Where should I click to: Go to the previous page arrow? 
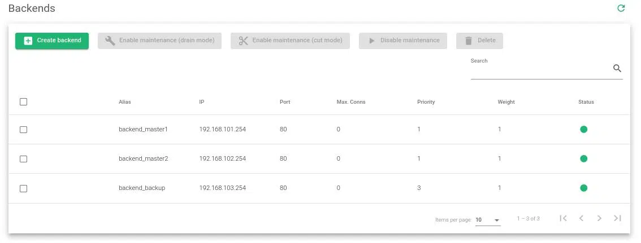pos(581,219)
